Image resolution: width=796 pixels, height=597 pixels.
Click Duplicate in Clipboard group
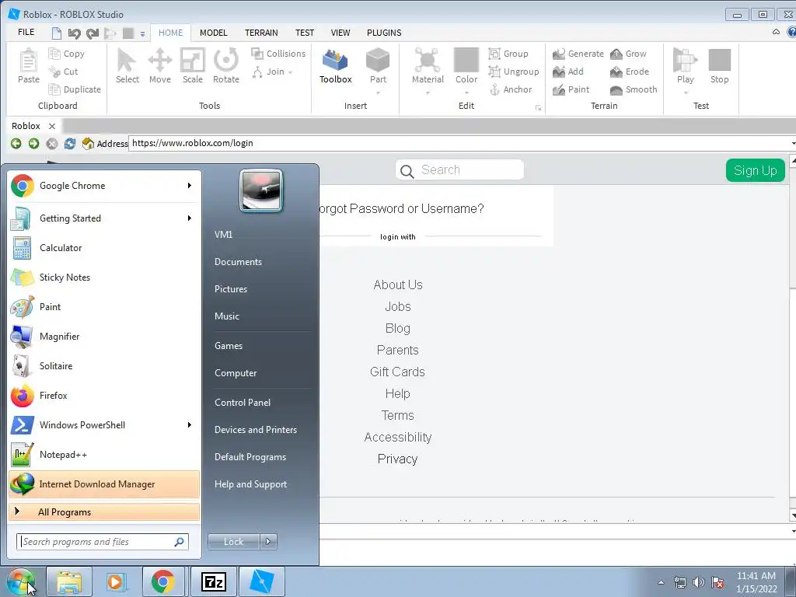75,89
